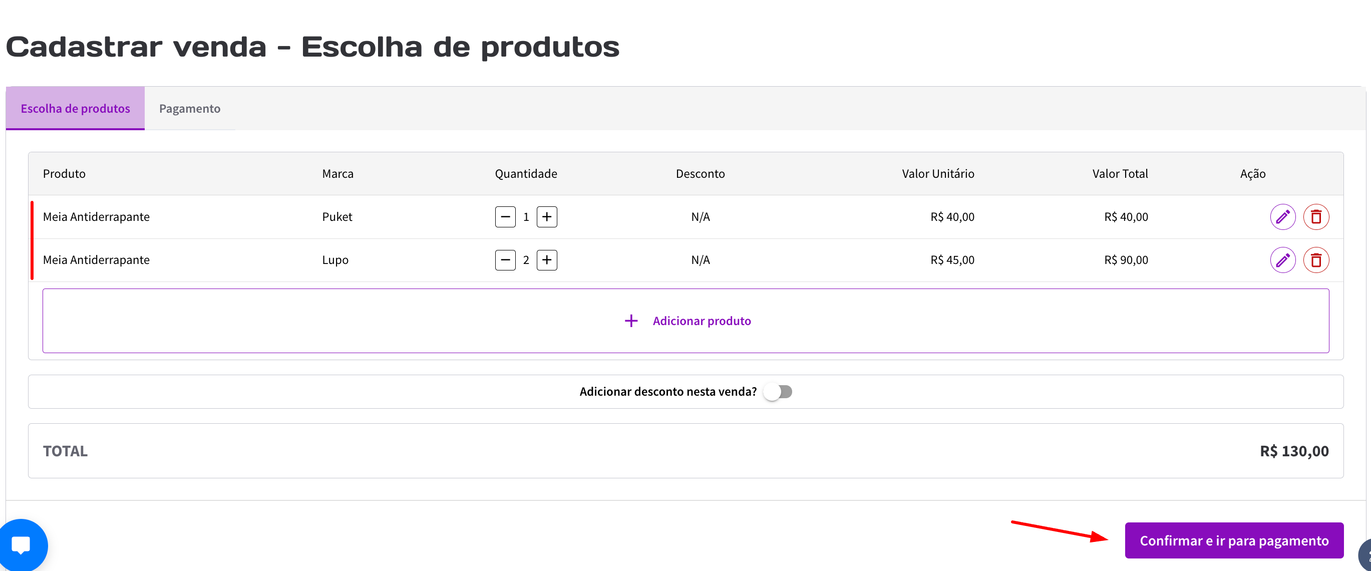Click the partially hidden bottom-right corner icon
The height and width of the screenshot is (571, 1371).
coord(1364,556)
